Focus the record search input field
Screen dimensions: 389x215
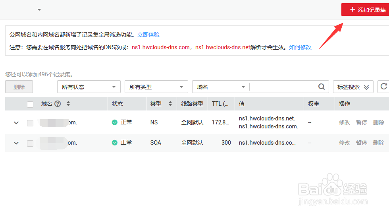point(283,87)
